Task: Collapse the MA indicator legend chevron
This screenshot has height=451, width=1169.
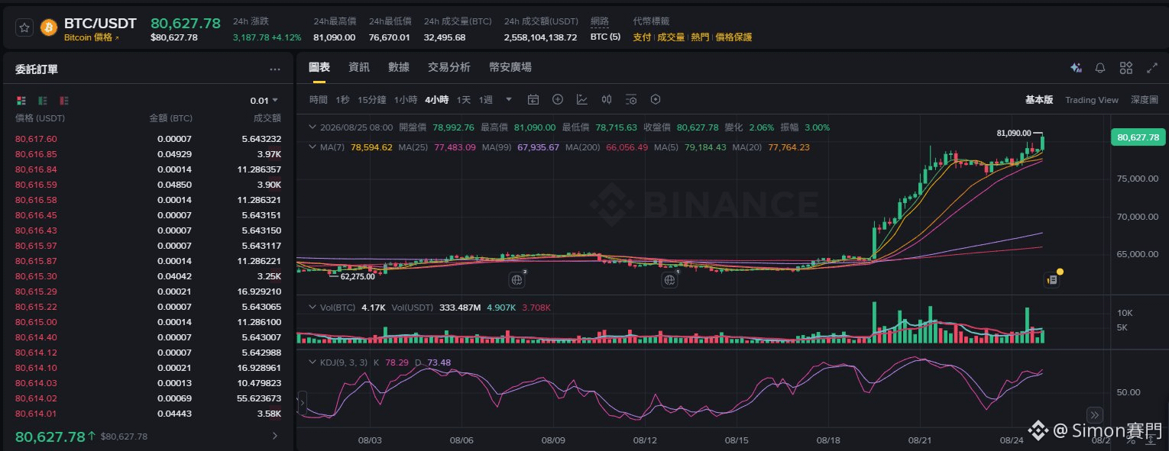Action: (x=311, y=147)
